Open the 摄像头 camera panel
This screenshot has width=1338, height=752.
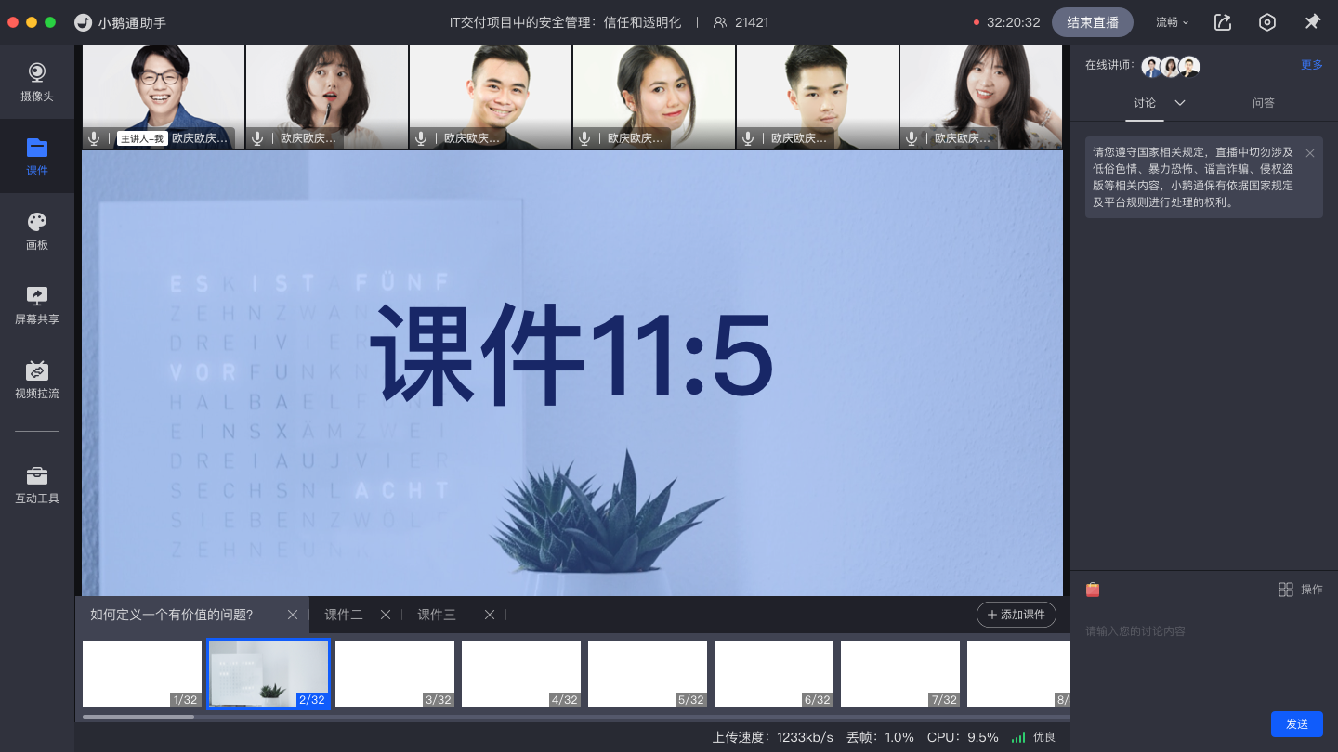point(37,82)
